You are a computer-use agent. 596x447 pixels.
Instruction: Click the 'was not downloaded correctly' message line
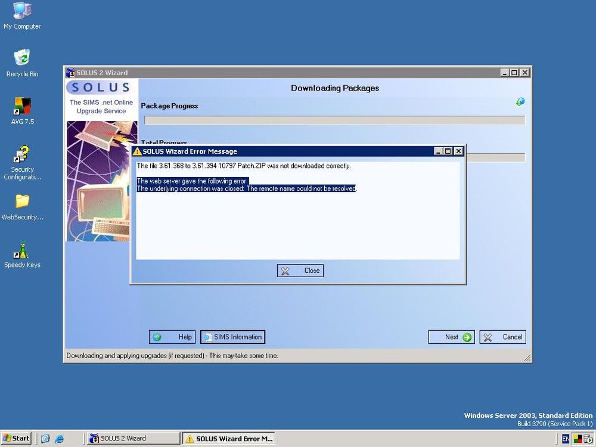tap(244, 166)
